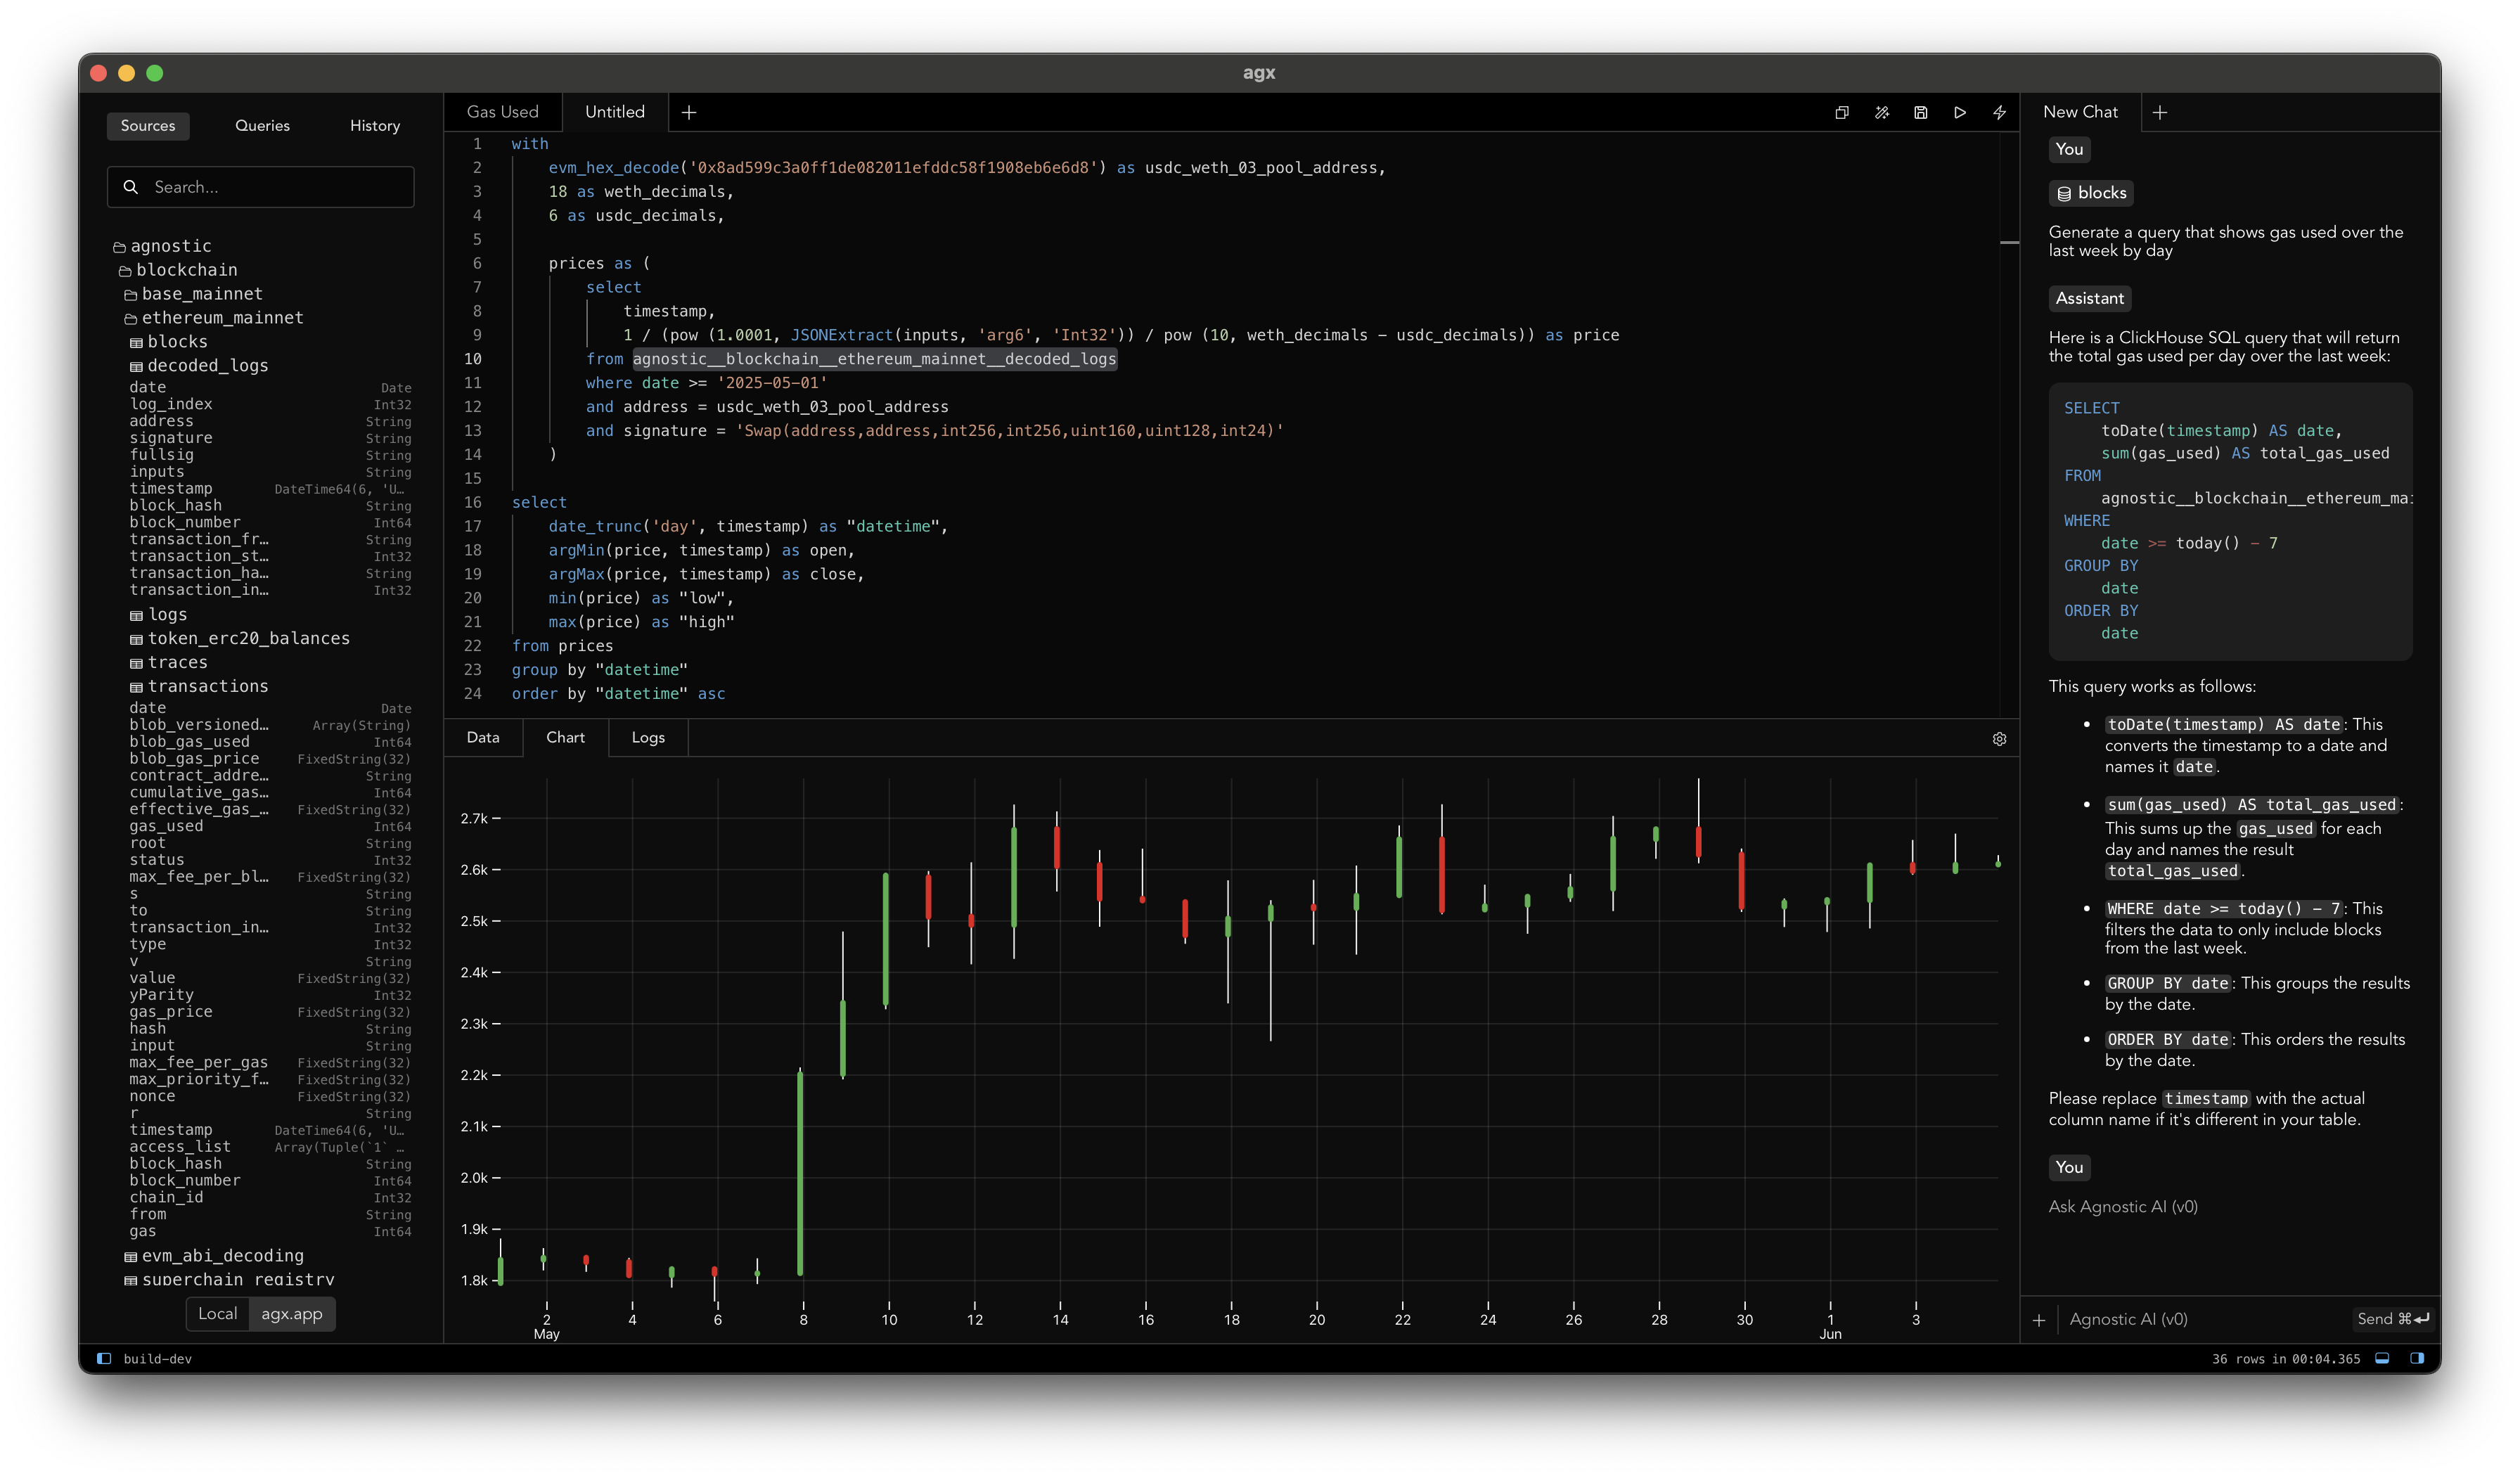Click the lightning bolt icon
Viewport: 2520px width, 1478px height.
tap(1999, 113)
